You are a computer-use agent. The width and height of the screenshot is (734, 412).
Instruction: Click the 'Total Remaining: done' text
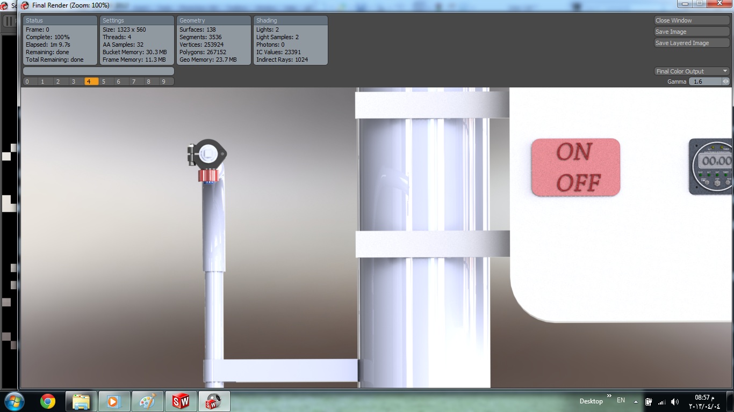click(x=55, y=60)
